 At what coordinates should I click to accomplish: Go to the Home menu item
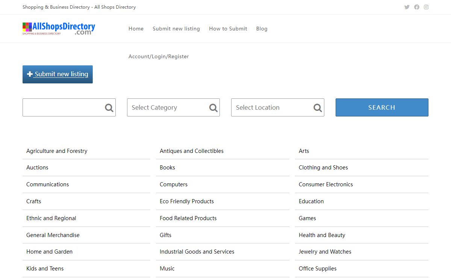136,29
